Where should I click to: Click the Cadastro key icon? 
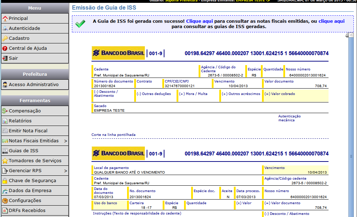click(5, 38)
